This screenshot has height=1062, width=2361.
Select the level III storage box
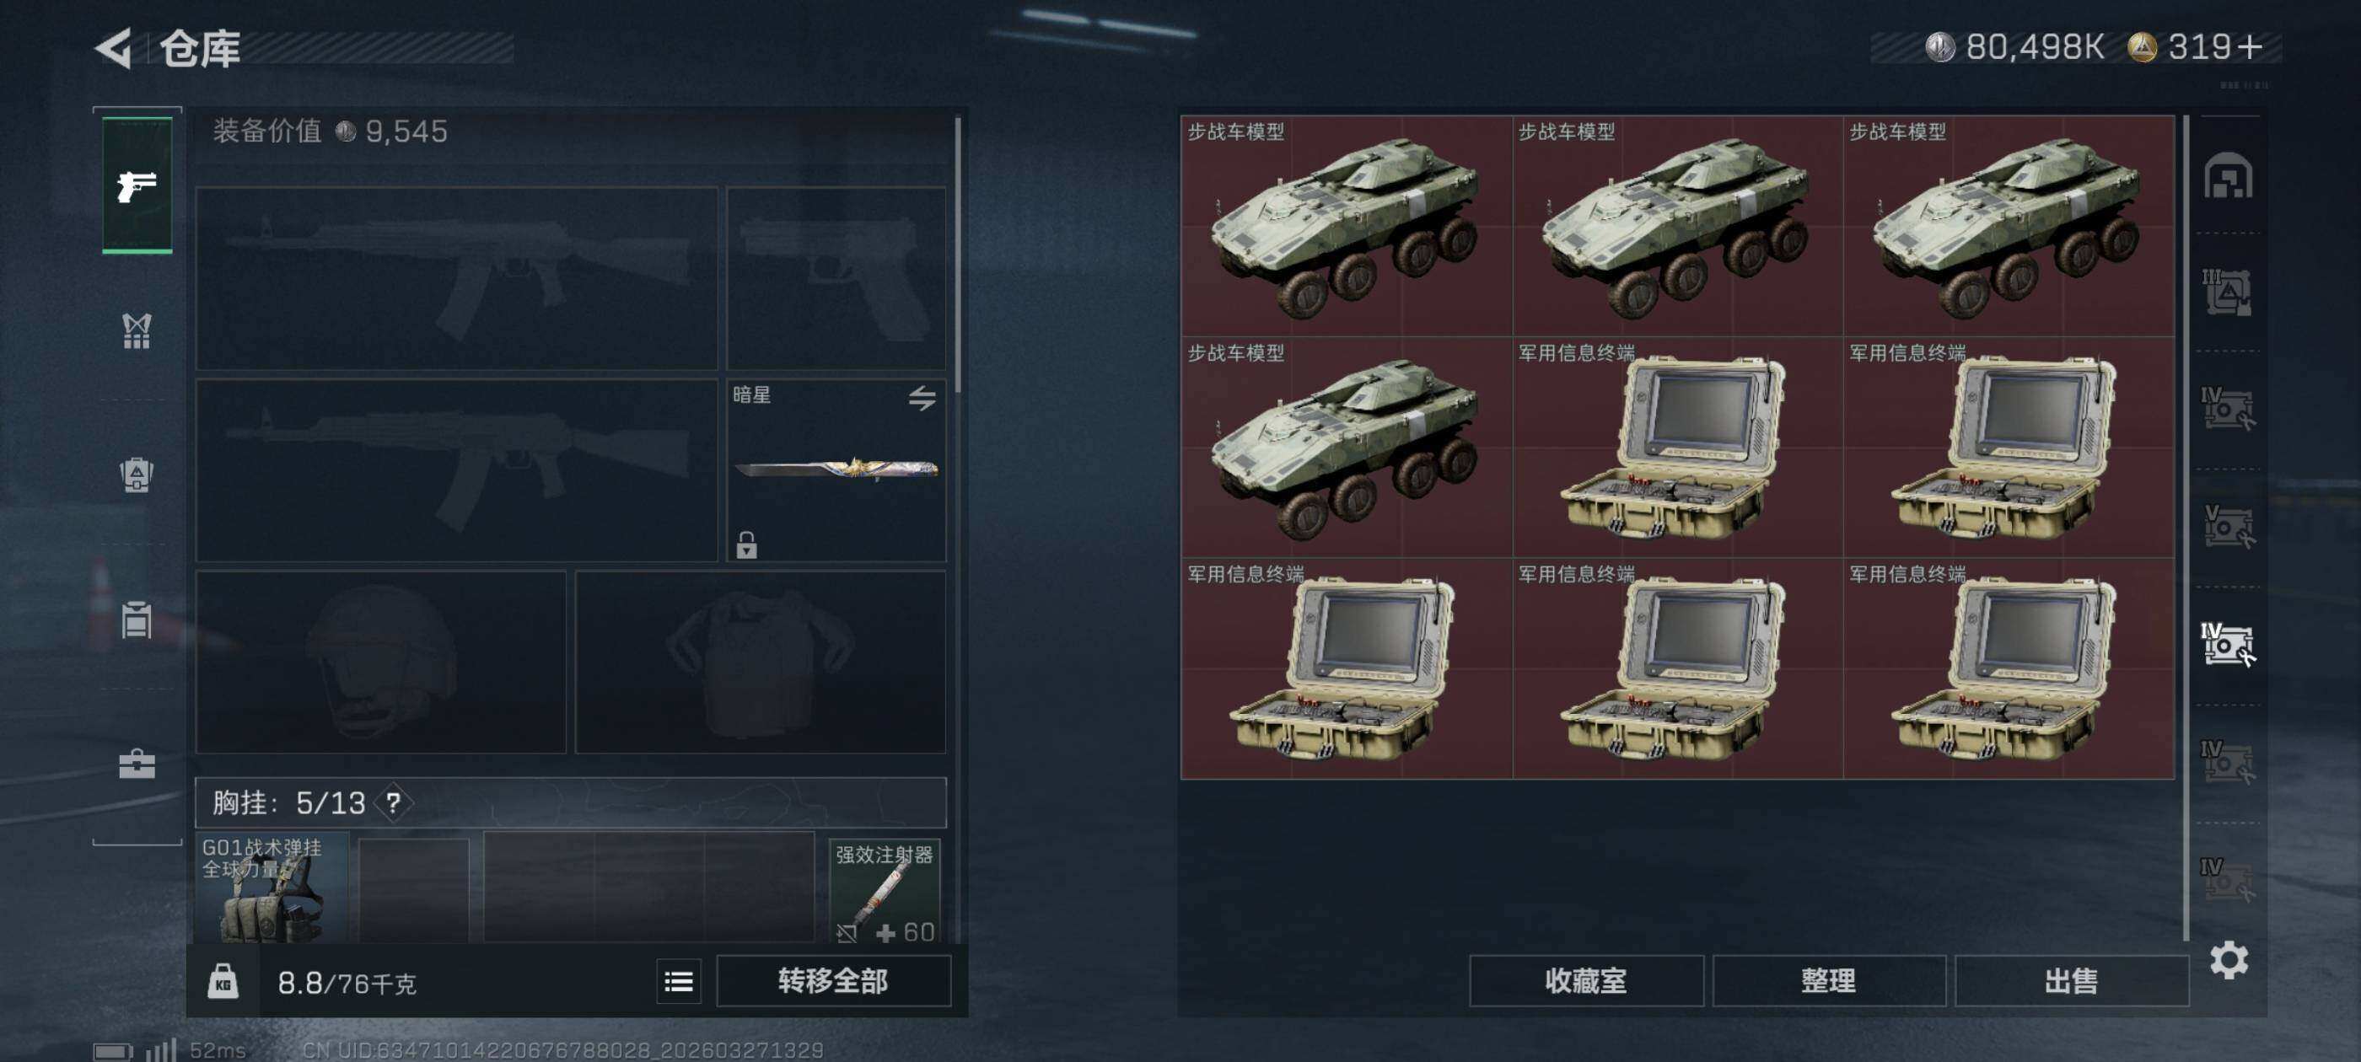pyautogui.click(x=2227, y=293)
